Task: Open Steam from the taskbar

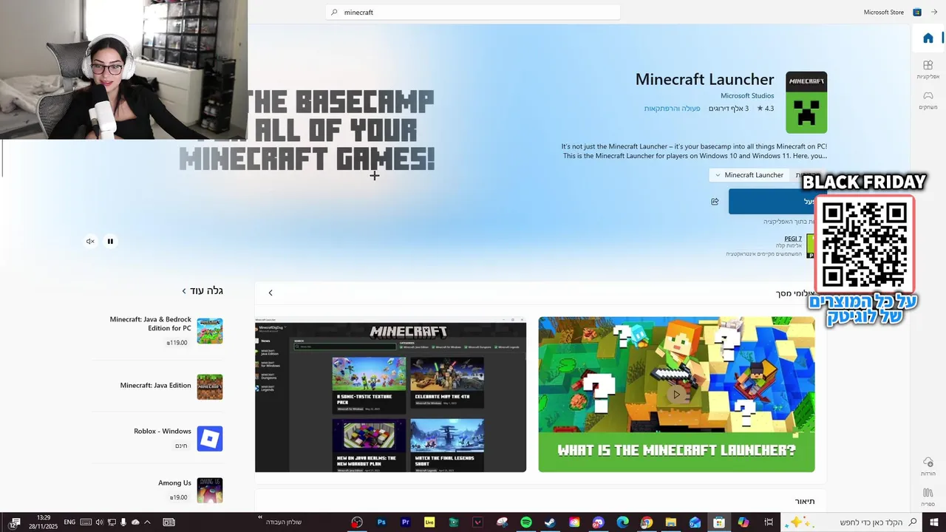Action: point(550,522)
